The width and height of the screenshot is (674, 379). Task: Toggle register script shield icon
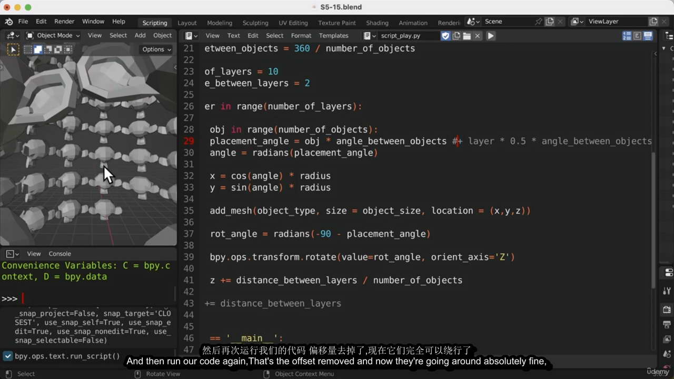pos(445,36)
